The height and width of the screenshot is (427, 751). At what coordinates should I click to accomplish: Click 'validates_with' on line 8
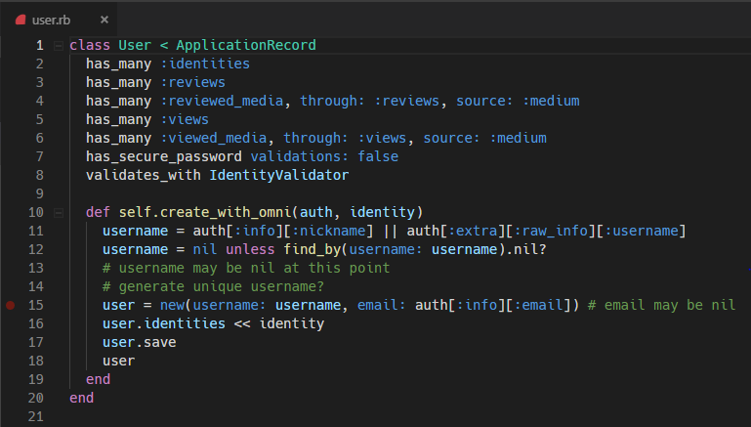[x=144, y=175]
